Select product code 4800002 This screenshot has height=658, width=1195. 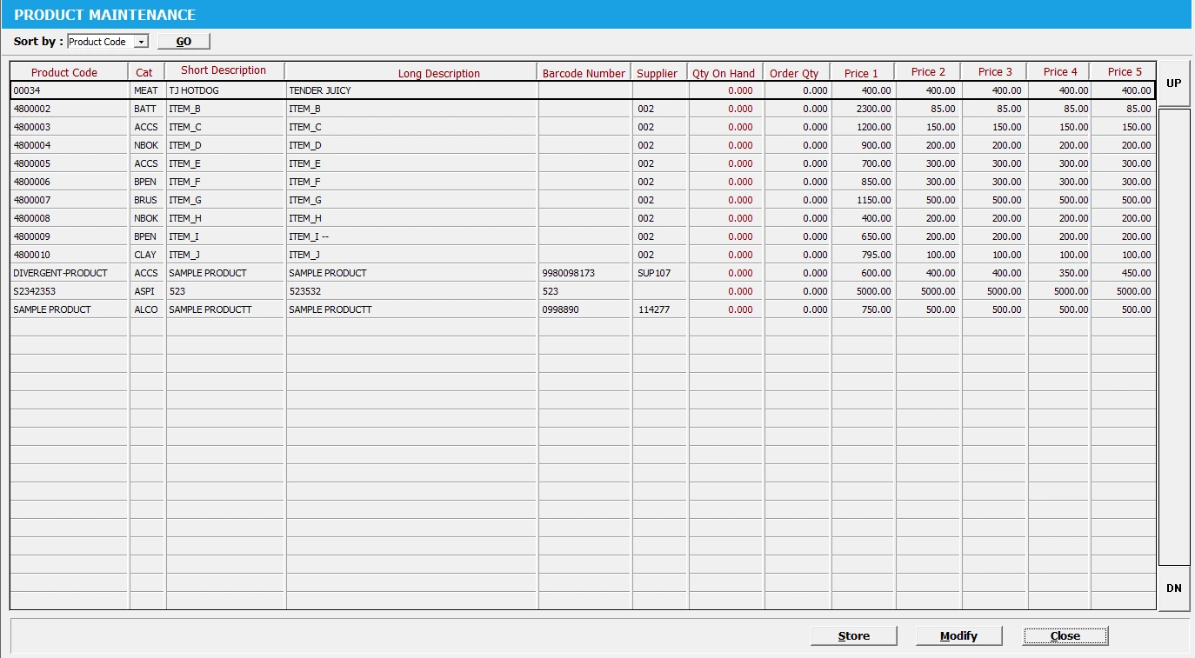(x=70, y=109)
